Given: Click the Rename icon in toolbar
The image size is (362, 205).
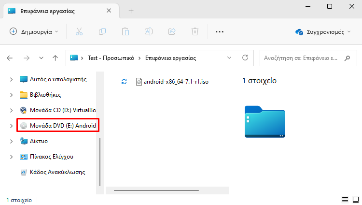Looking at the screenshot, I should (x=149, y=31).
